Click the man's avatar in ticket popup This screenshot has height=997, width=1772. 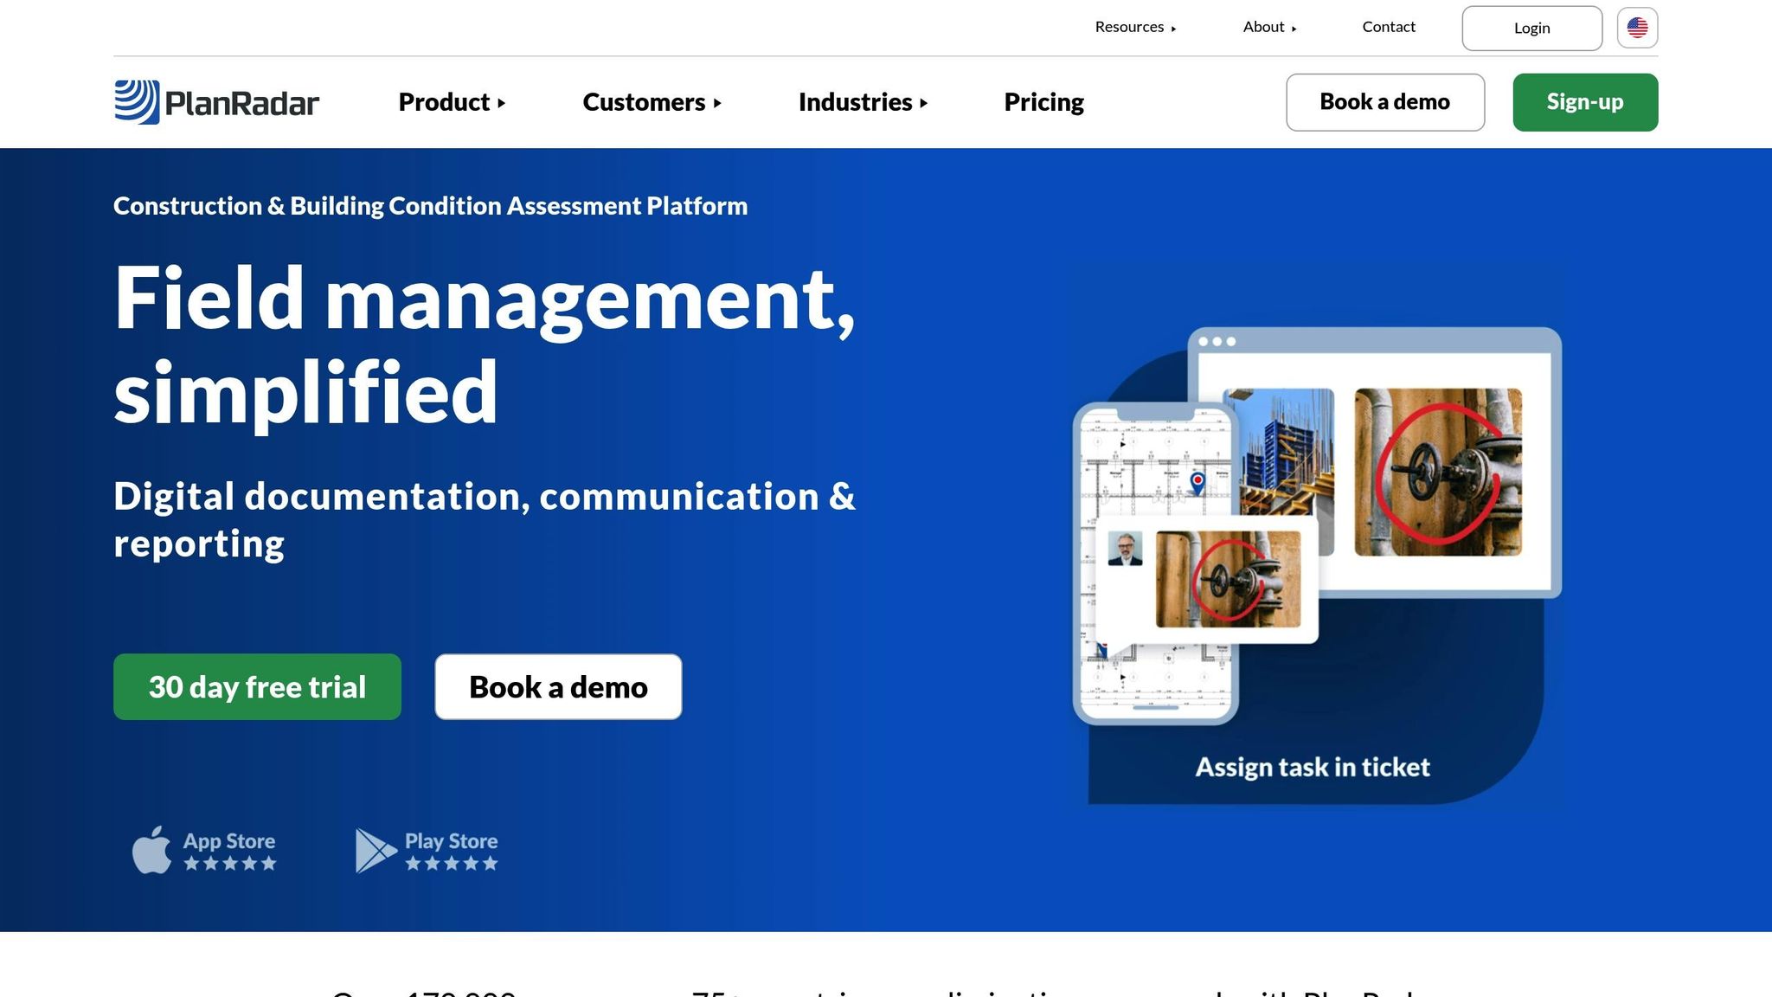click(1125, 548)
